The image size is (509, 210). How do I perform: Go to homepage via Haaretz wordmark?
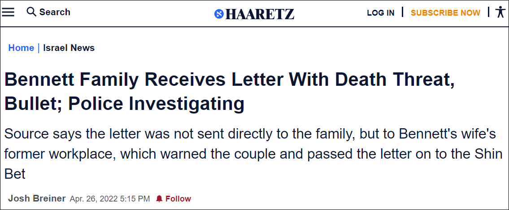tap(260, 14)
